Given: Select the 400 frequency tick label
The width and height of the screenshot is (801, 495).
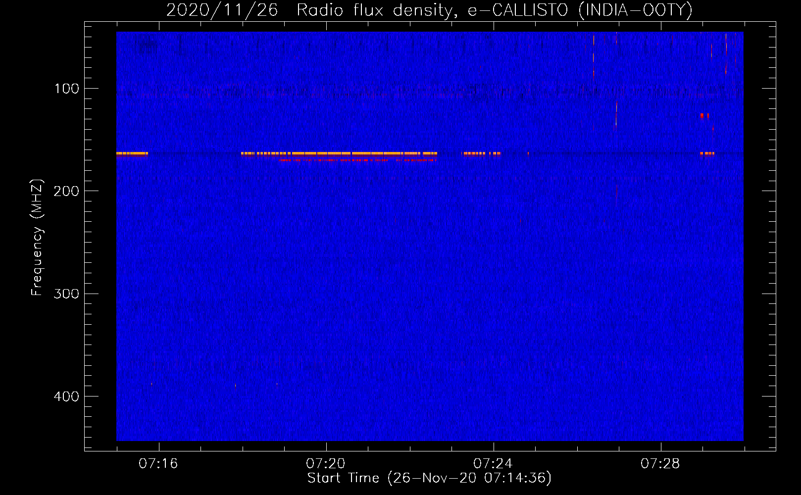Looking at the screenshot, I should tap(66, 396).
